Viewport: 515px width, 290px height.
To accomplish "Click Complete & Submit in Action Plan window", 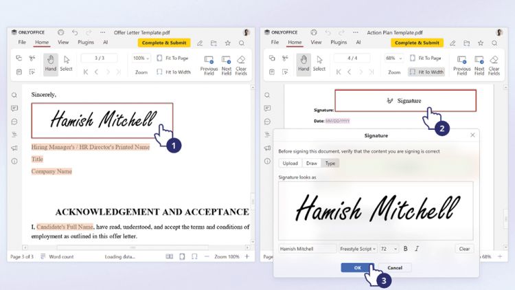I will 417,43.
